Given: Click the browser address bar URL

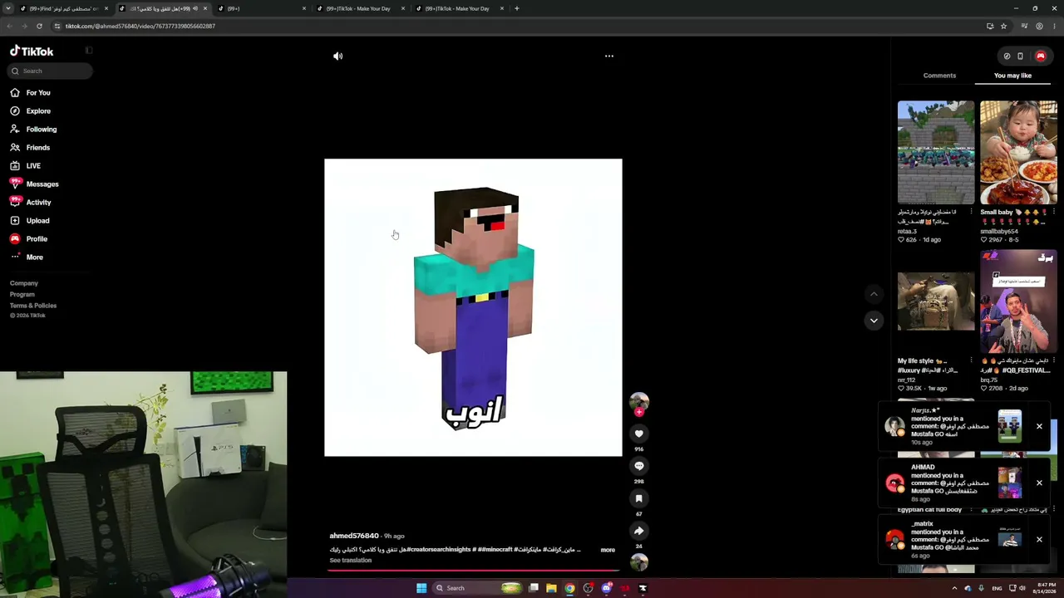Looking at the screenshot, I should pyautogui.click(x=140, y=26).
